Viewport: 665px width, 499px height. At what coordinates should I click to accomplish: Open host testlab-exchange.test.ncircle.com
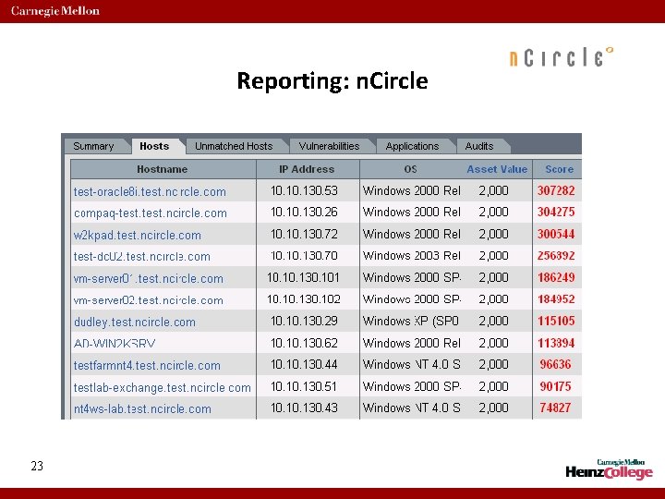point(162,387)
